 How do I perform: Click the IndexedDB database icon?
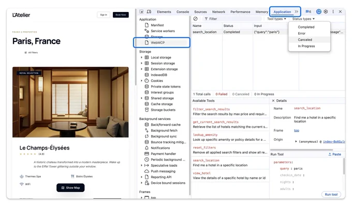[x=146, y=75]
